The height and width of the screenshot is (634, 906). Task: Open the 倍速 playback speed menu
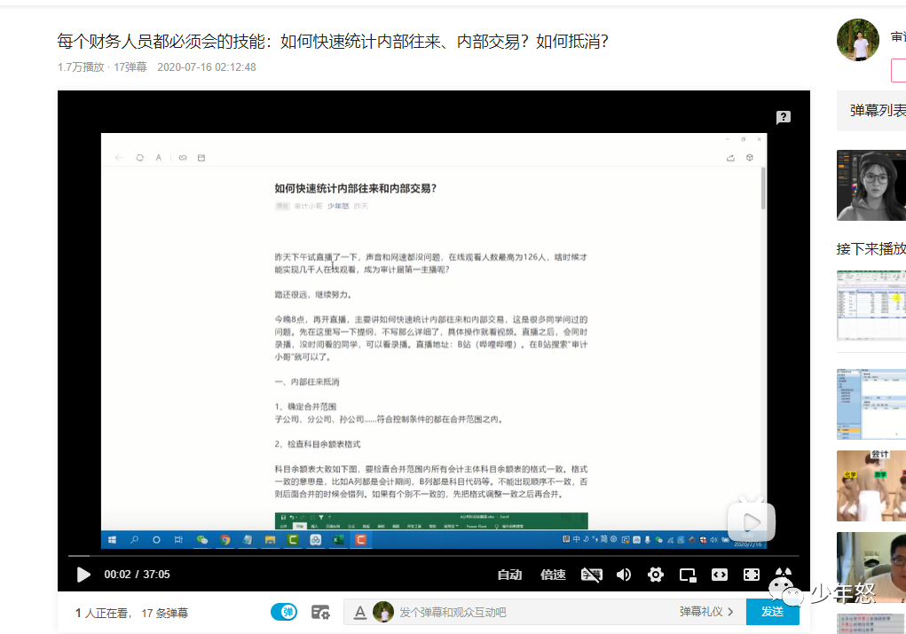(553, 575)
